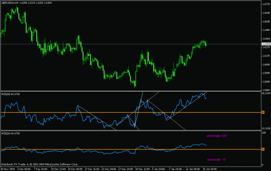Click the highlighted current price label 1.6304

[266, 44]
